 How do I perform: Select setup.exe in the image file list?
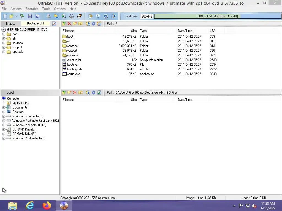click(x=73, y=74)
